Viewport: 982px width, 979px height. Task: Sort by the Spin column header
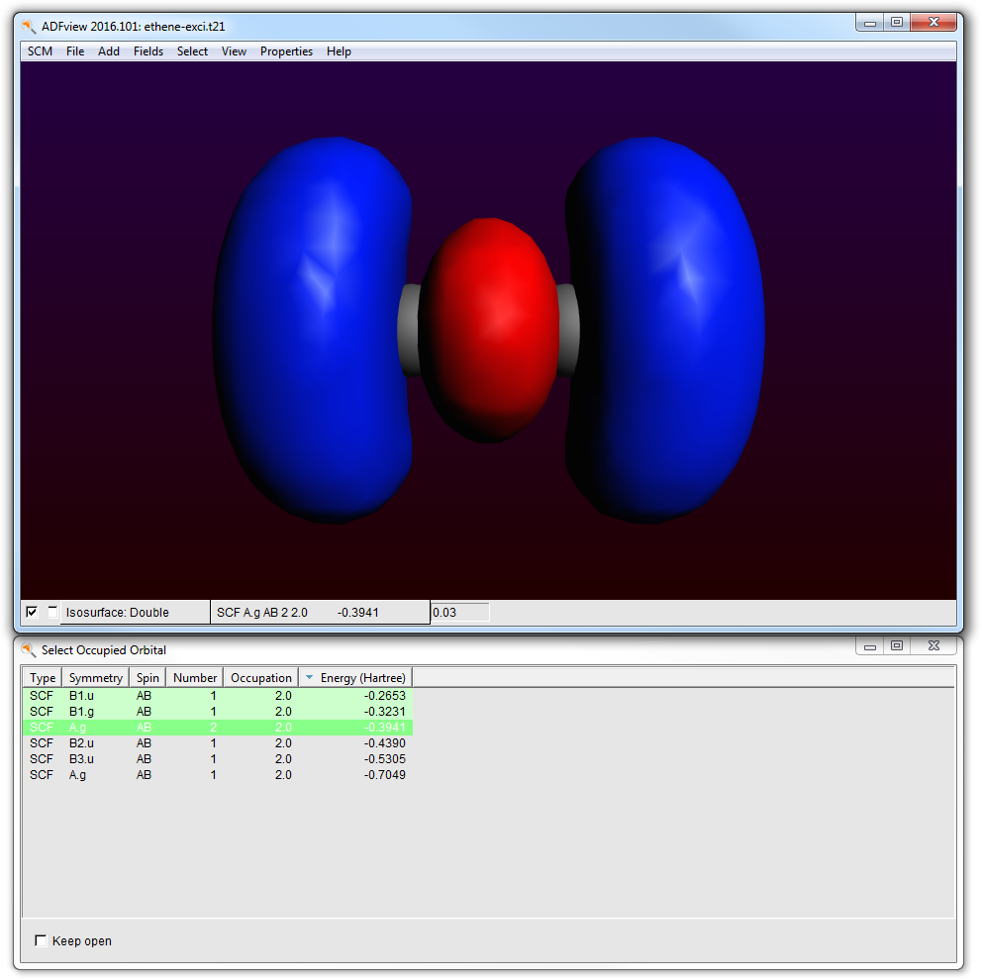147,678
